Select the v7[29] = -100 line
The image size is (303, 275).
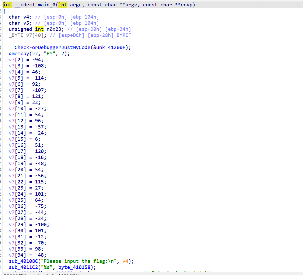coord(29,225)
